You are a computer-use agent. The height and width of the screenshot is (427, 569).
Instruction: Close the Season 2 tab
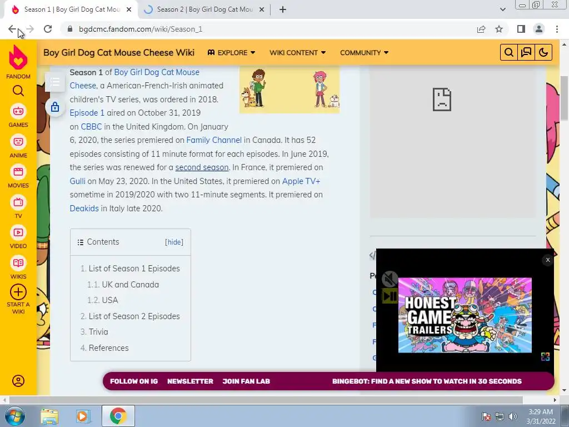point(262,9)
